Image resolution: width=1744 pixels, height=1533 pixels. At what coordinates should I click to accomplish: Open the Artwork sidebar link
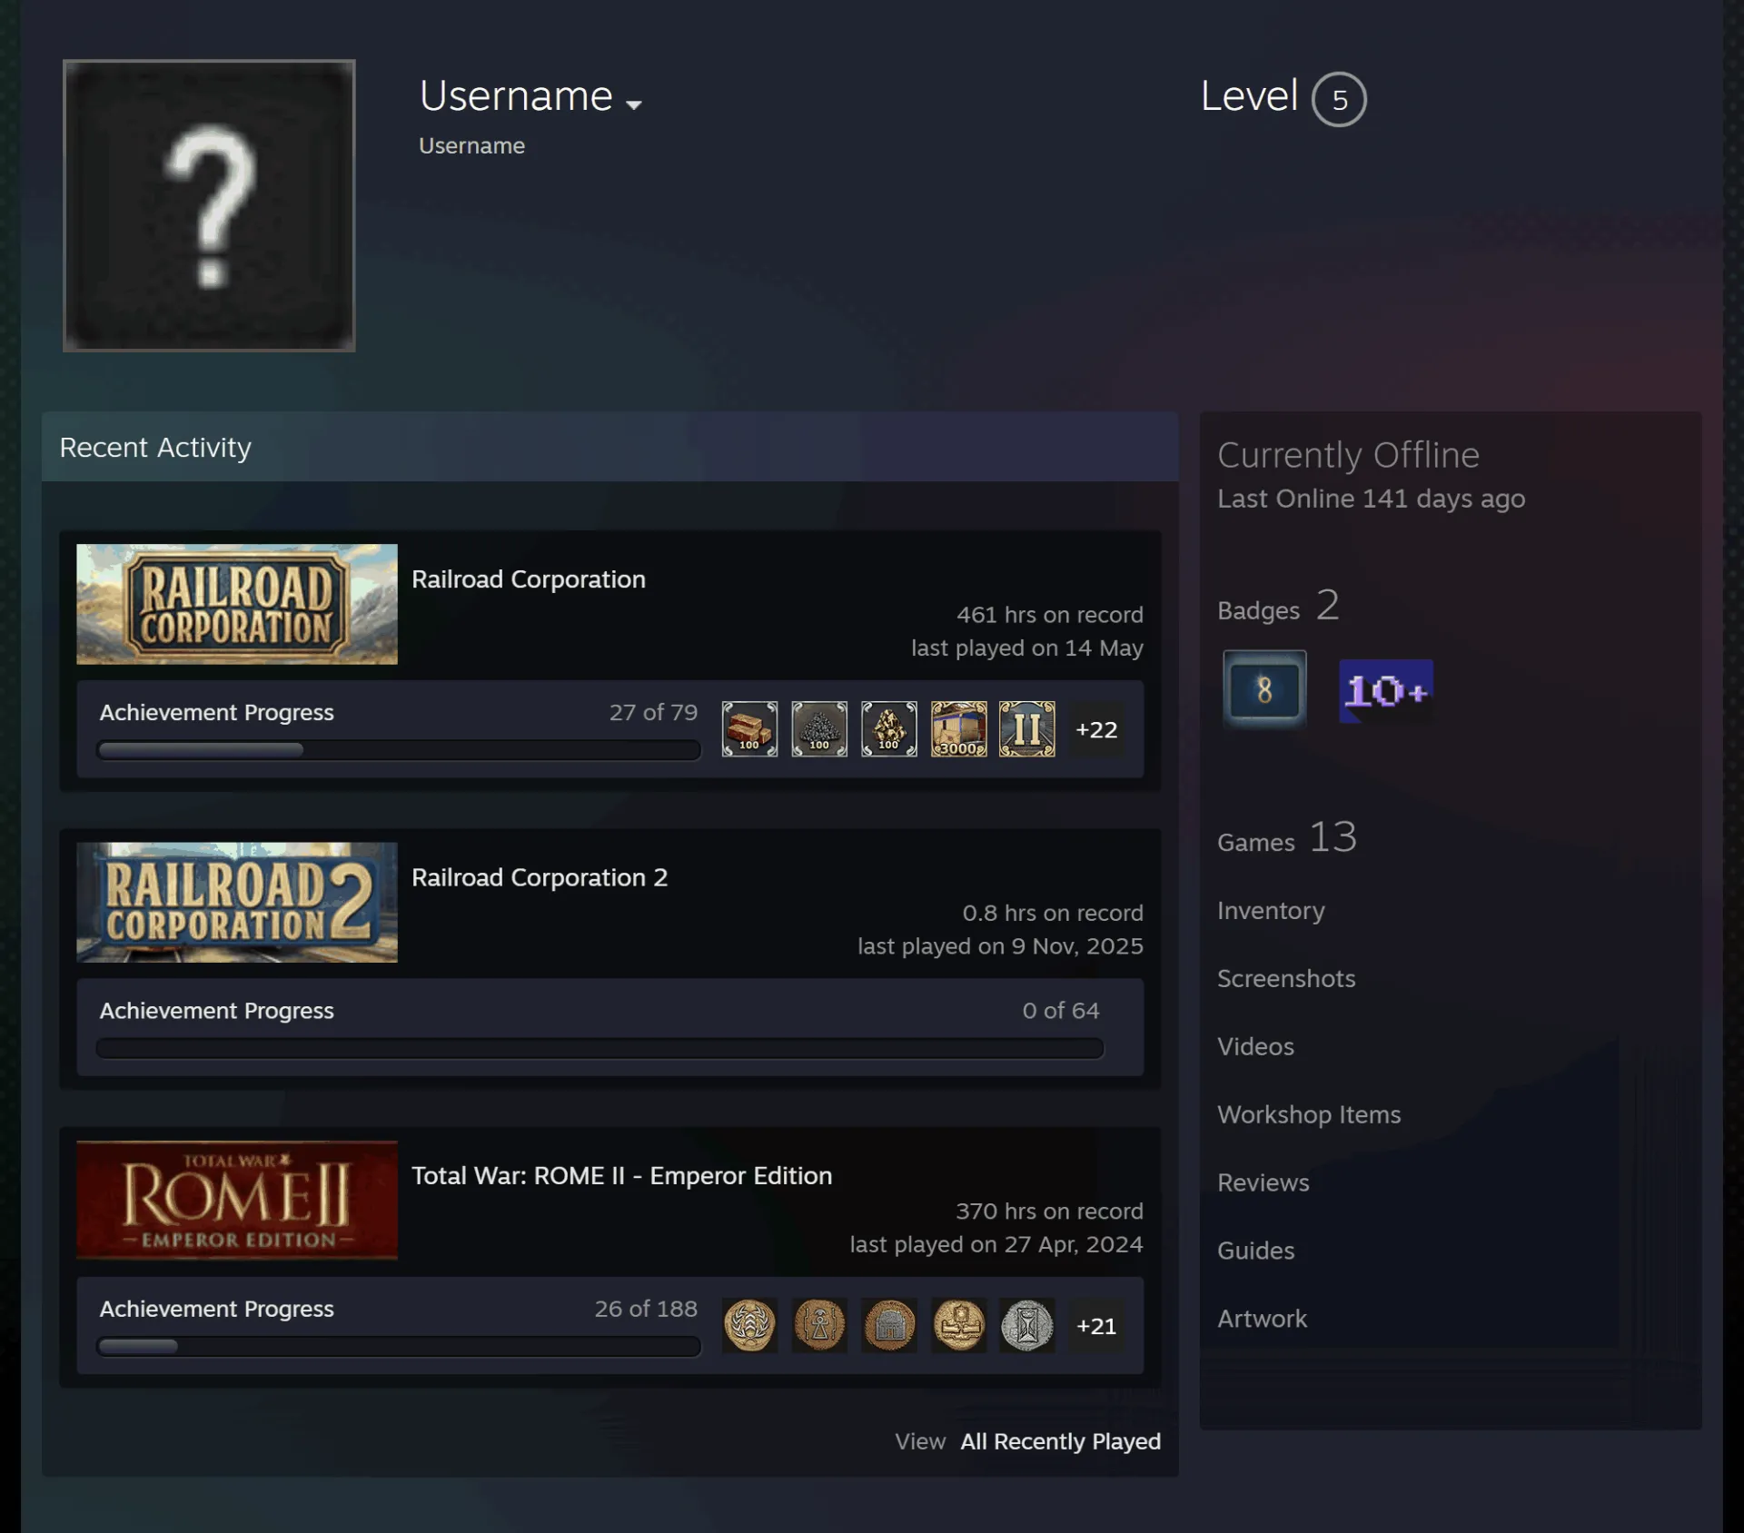[x=1263, y=1319]
